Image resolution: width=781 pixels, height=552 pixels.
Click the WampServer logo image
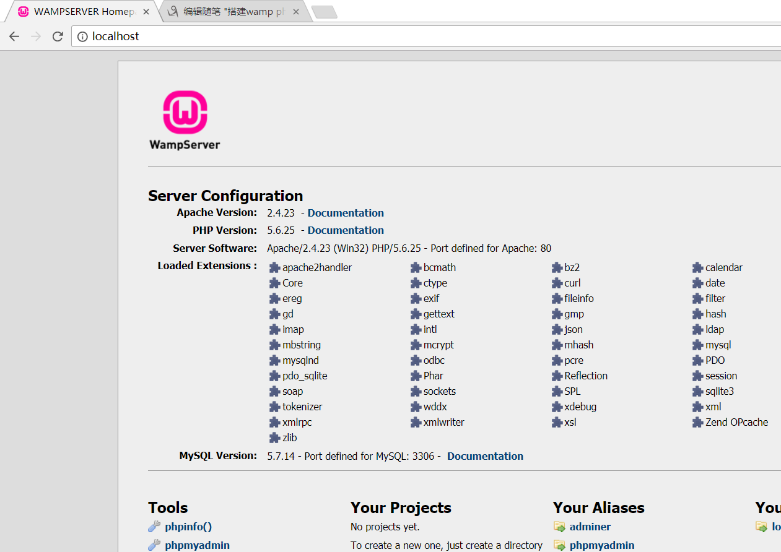coord(185,121)
